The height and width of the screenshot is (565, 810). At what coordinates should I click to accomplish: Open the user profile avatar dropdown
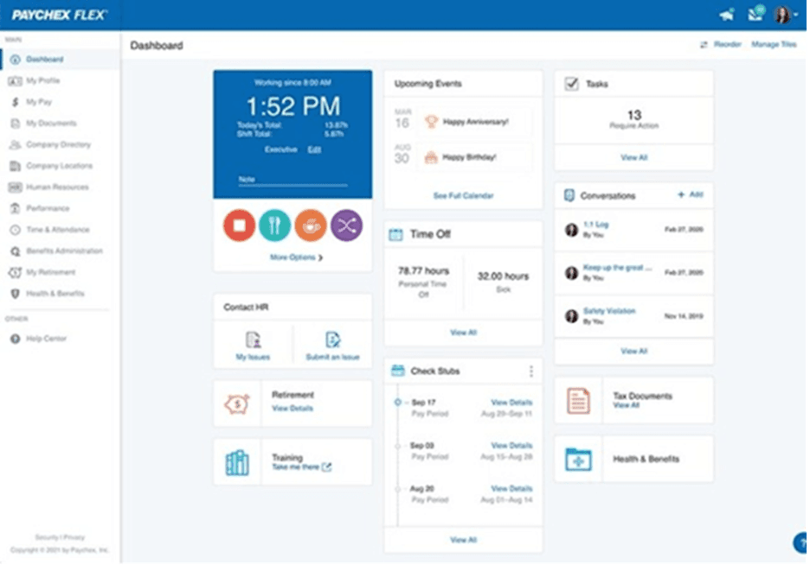tap(785, 15)
